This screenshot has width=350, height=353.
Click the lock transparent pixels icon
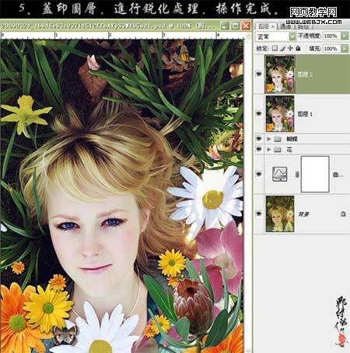[275, 48]
